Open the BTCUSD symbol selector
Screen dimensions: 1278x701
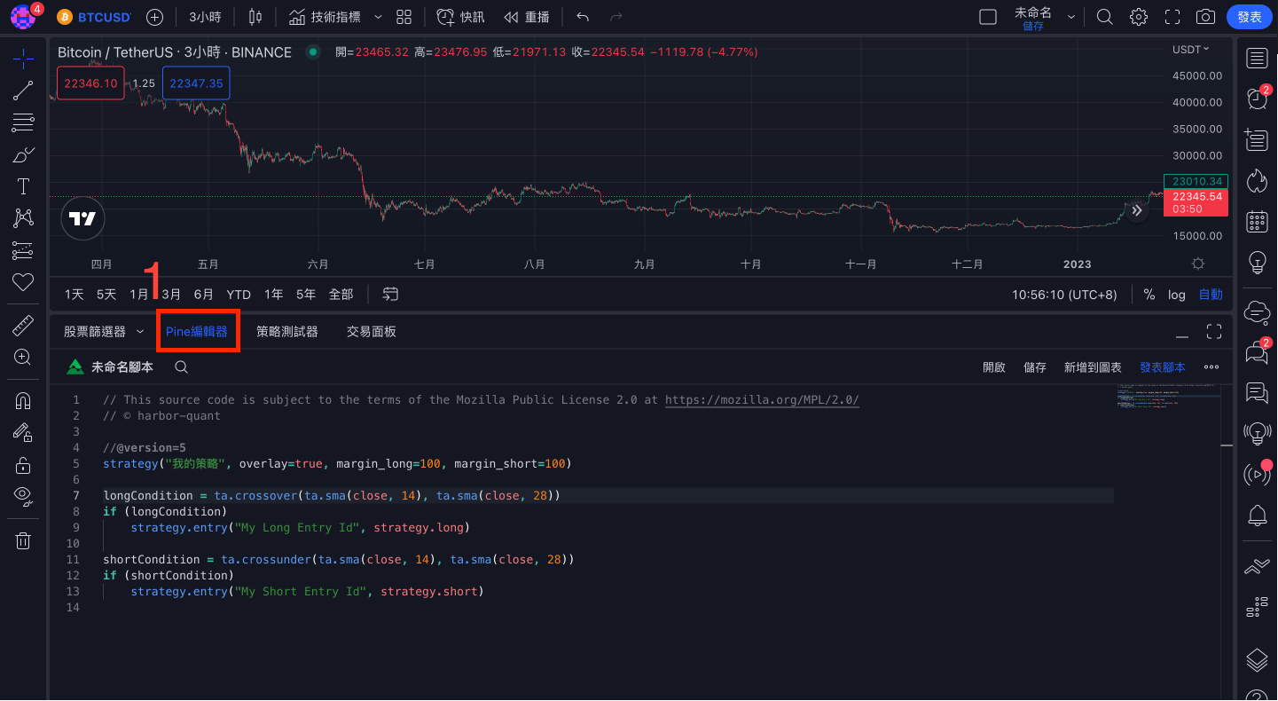94,17
